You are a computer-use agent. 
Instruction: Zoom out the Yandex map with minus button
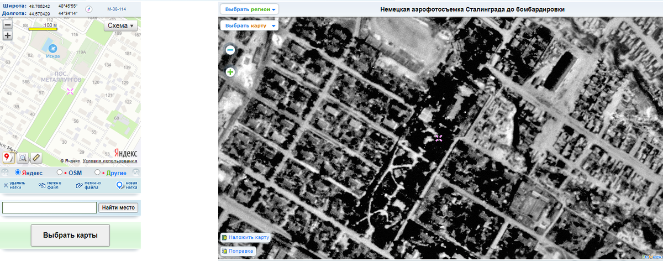7,25
